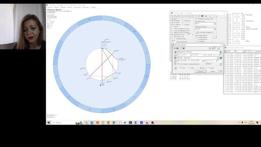Select the second chart-type radio button in Исходные данные

pos(189,68)
